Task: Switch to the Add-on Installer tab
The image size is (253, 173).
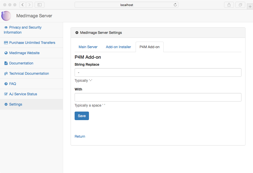Action: tap(118, 47)
